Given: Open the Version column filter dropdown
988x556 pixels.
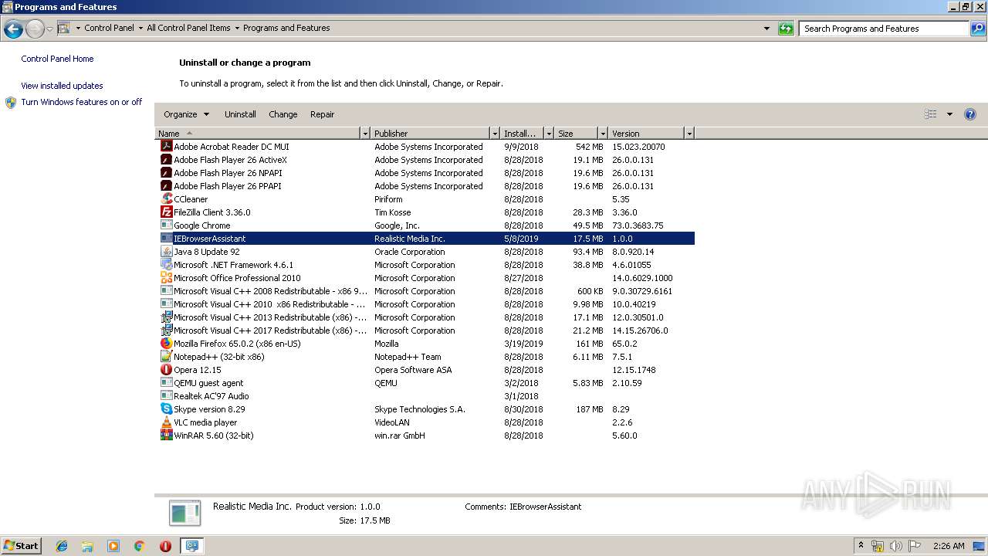Looking at the screenshot, I should click(x=689, y=134).
